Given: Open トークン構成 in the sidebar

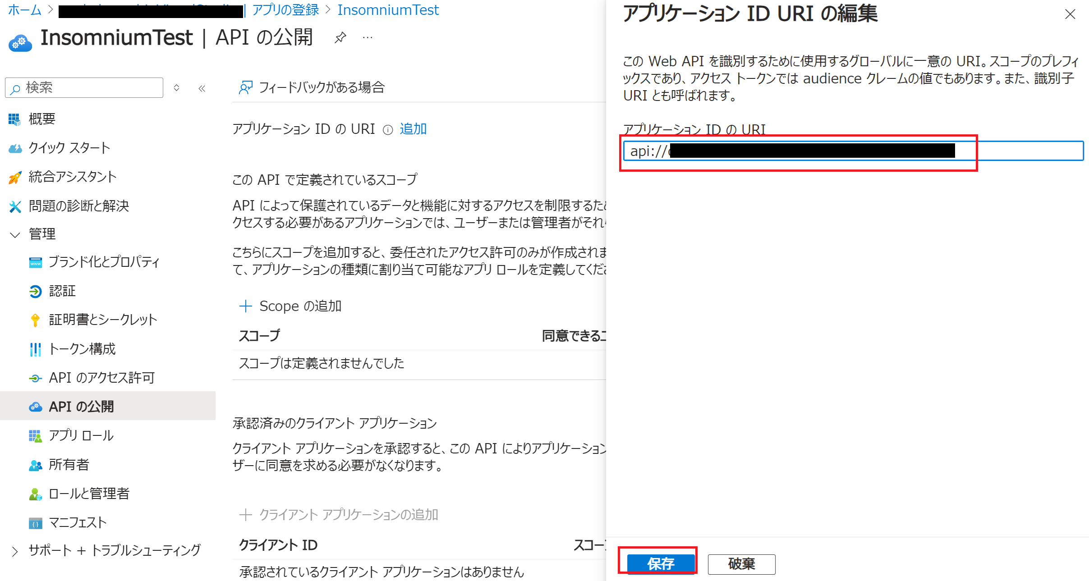Looking at the screenshot, I should [x=82, y=349].
